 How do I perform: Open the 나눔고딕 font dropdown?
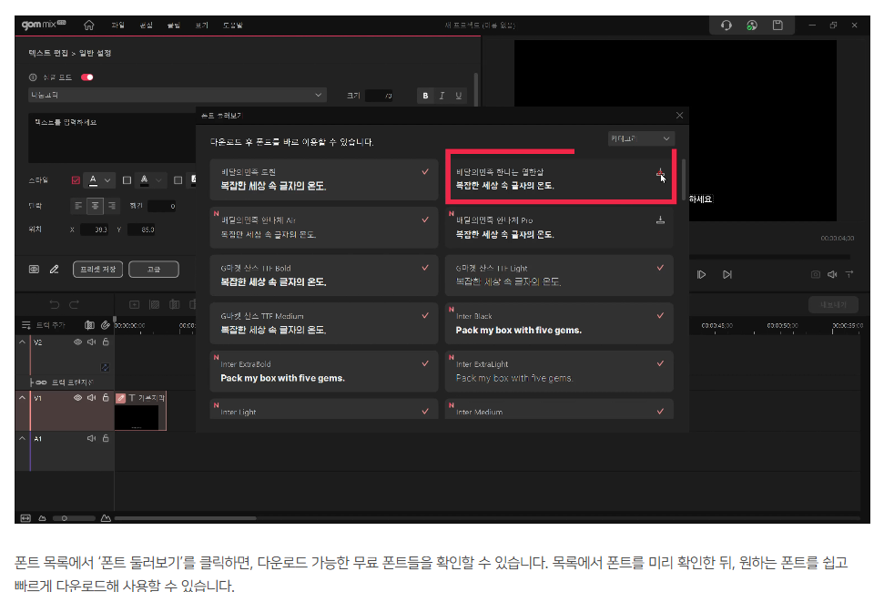[177, 95]
